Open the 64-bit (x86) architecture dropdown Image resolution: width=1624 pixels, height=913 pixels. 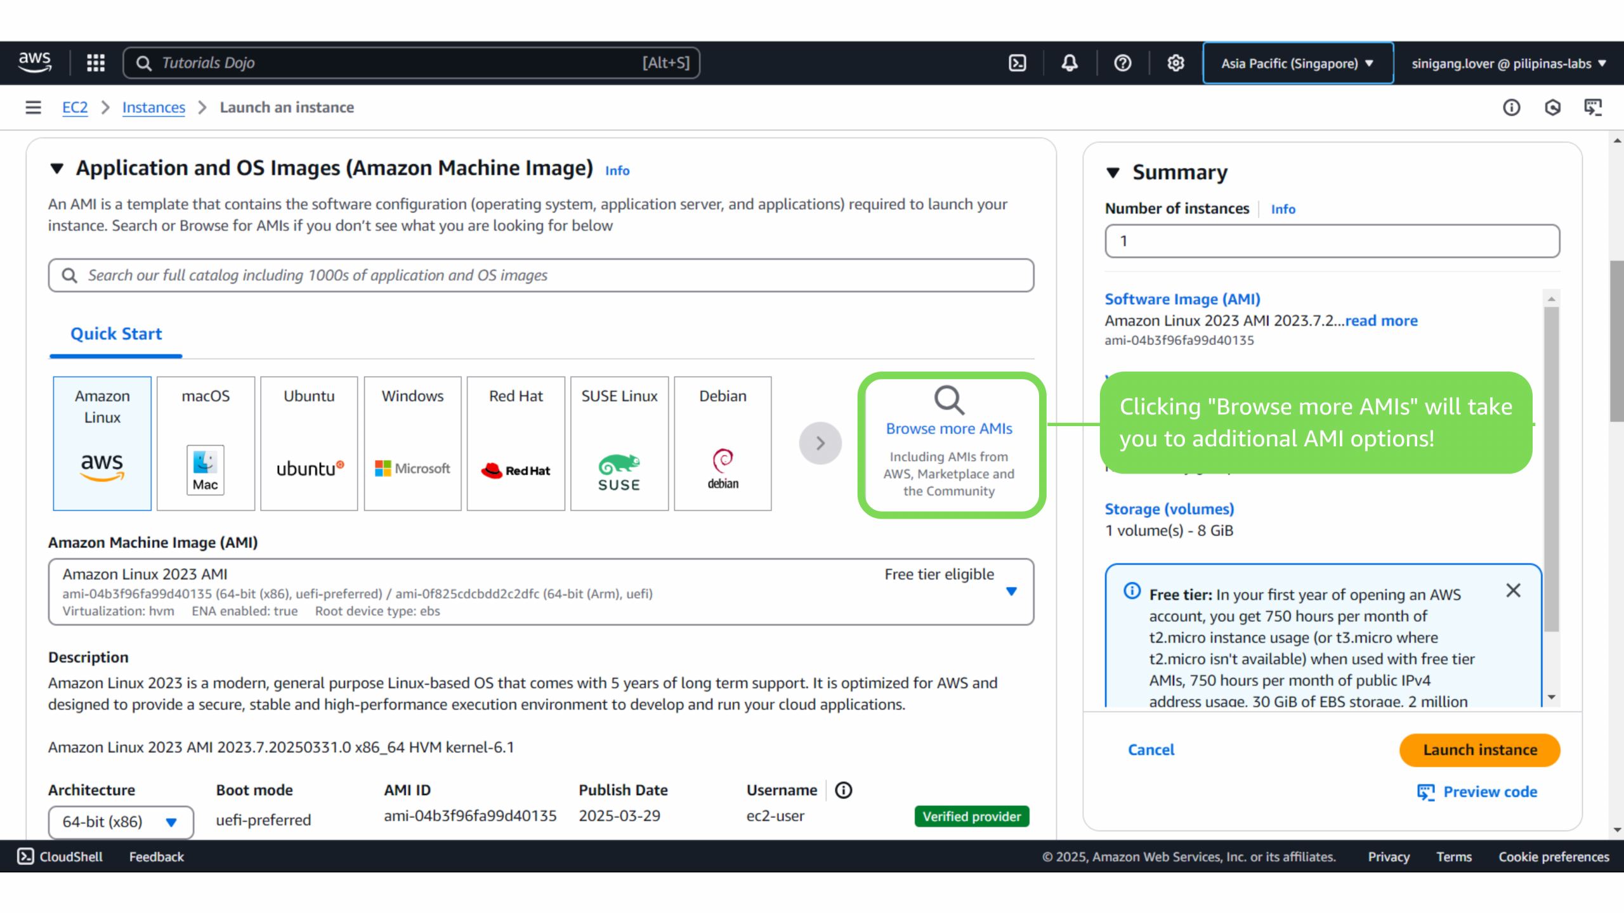point(121,822)
